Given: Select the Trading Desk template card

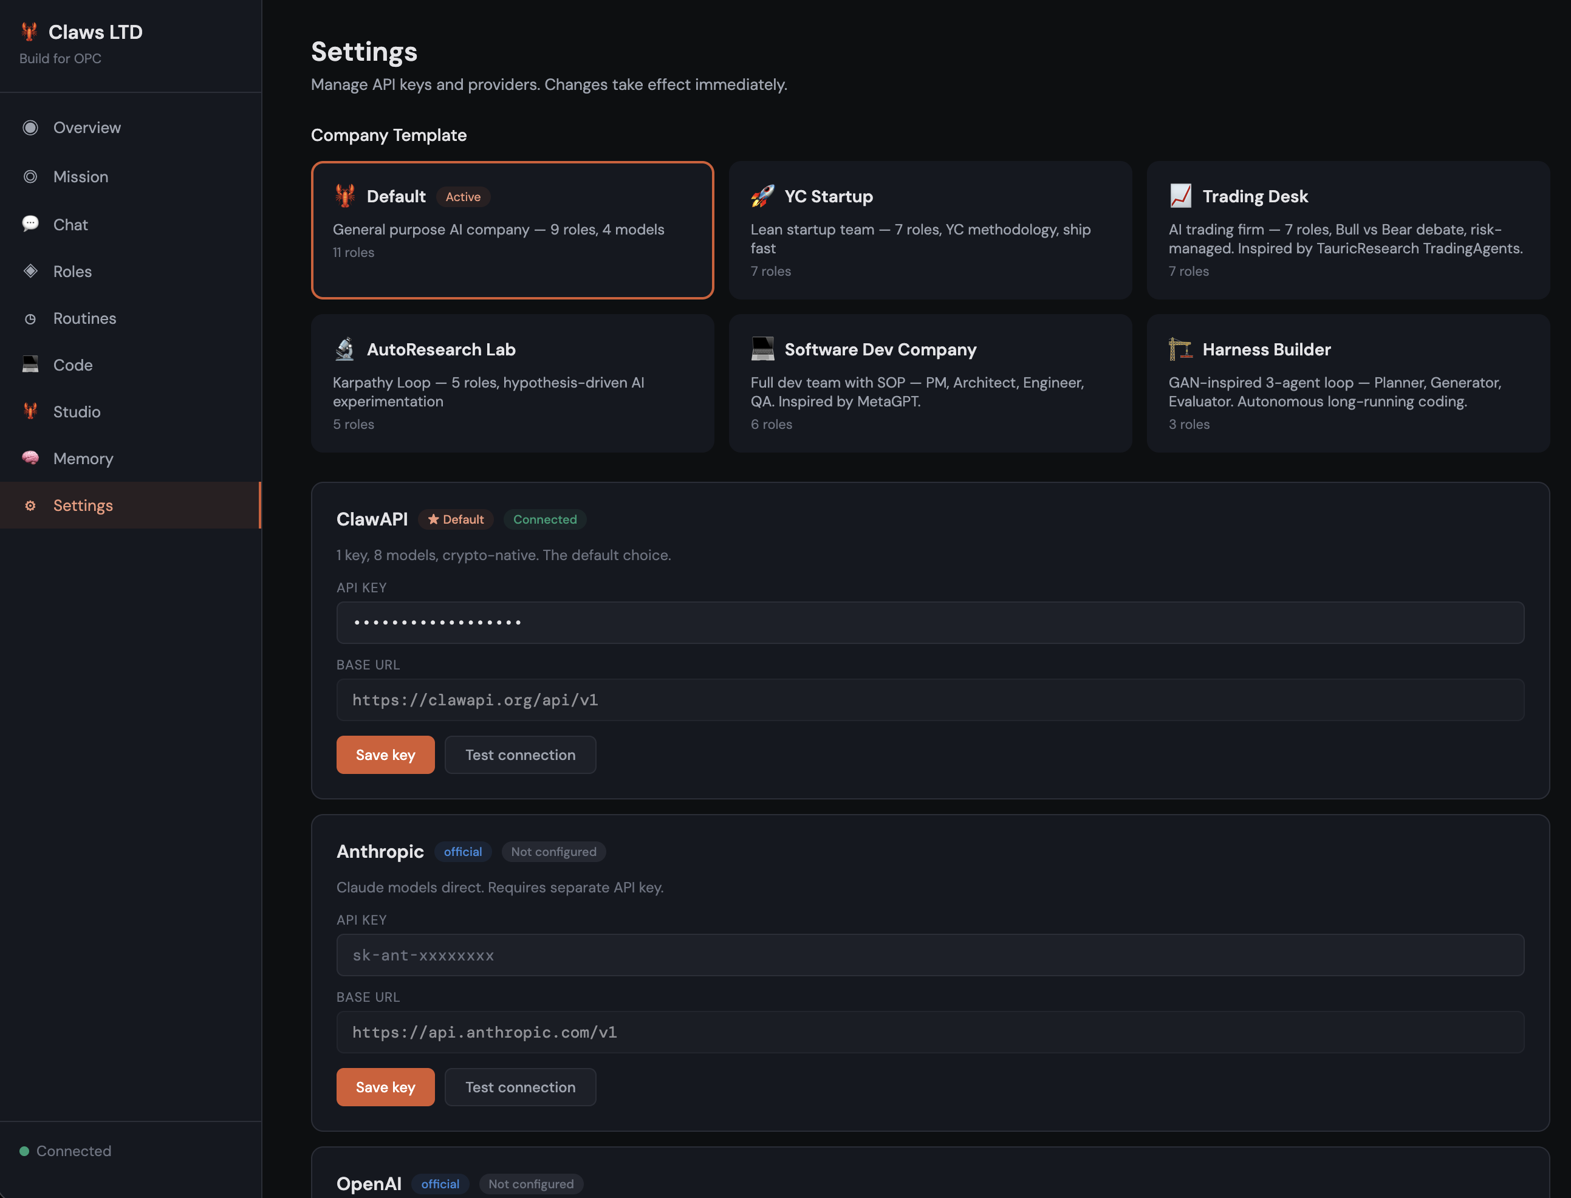Looking at the screenshot, I should pos(1348,230).
